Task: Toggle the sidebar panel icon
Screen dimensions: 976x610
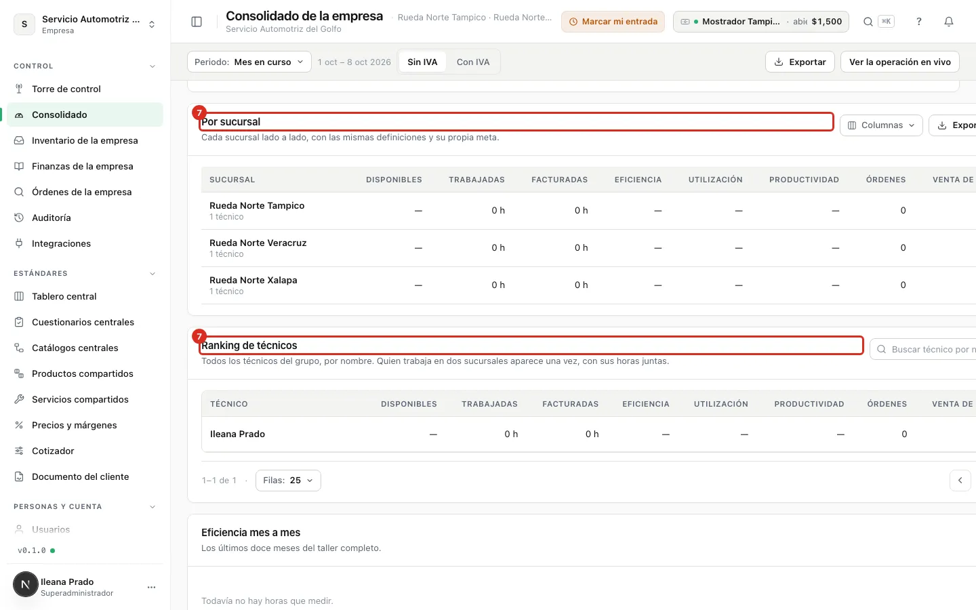Action: pyautogui.click(x=197, y=22)
